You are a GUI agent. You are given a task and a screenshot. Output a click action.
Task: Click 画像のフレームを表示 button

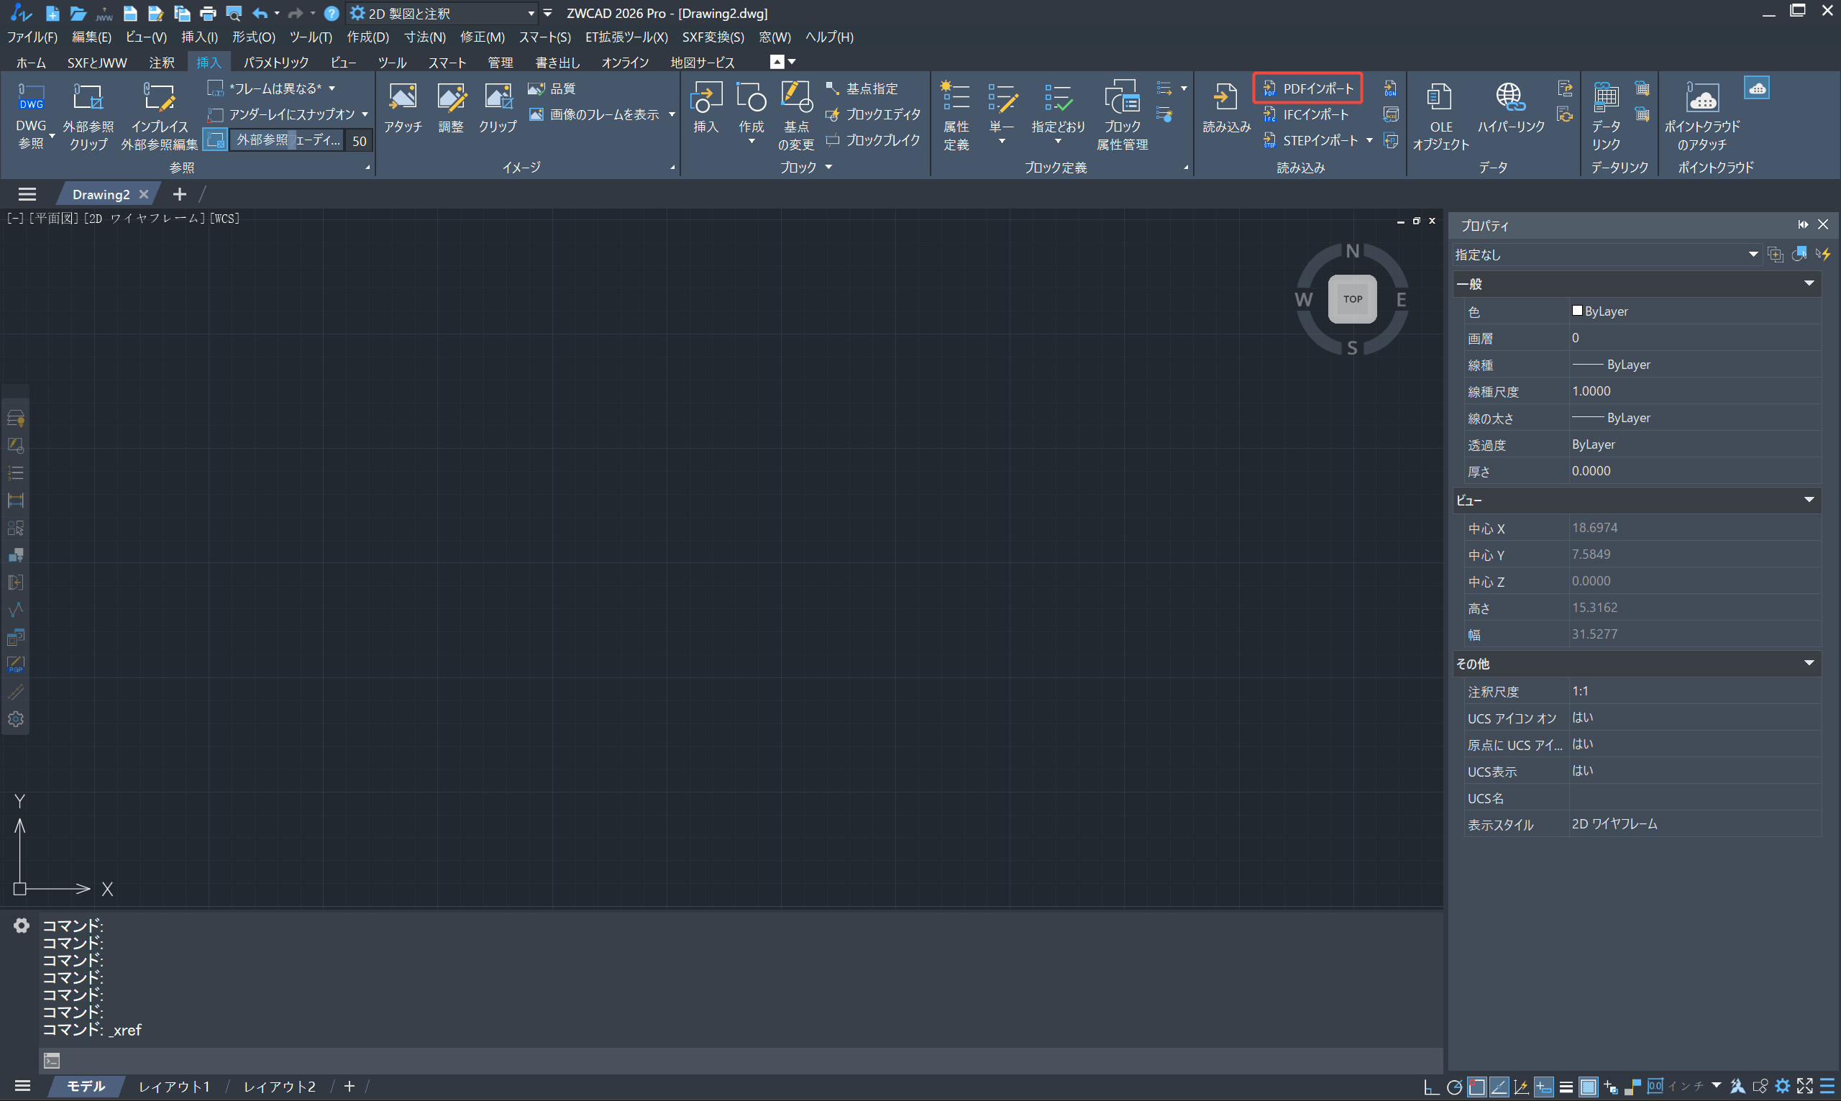[x=594, y=114]
